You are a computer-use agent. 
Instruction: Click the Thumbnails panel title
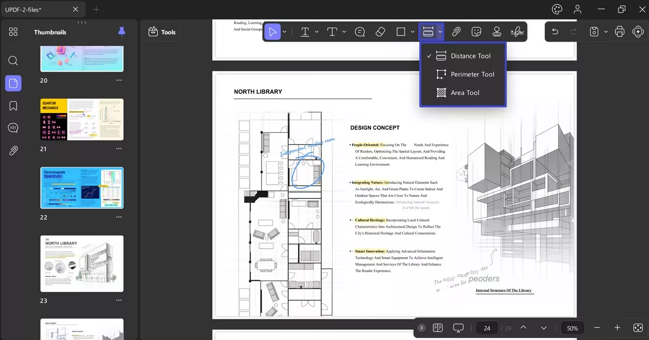click(50, 32)
